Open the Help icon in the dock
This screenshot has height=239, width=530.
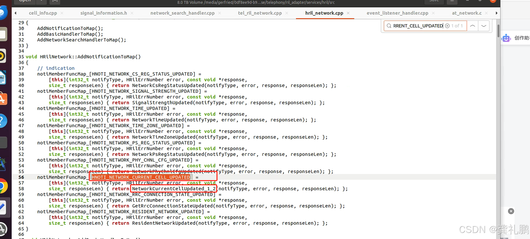[3, 121]
